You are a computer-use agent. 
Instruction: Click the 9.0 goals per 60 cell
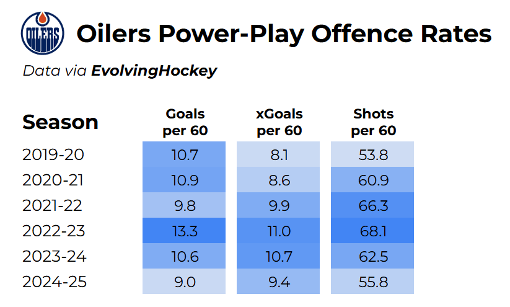click(x=185, y=282)
